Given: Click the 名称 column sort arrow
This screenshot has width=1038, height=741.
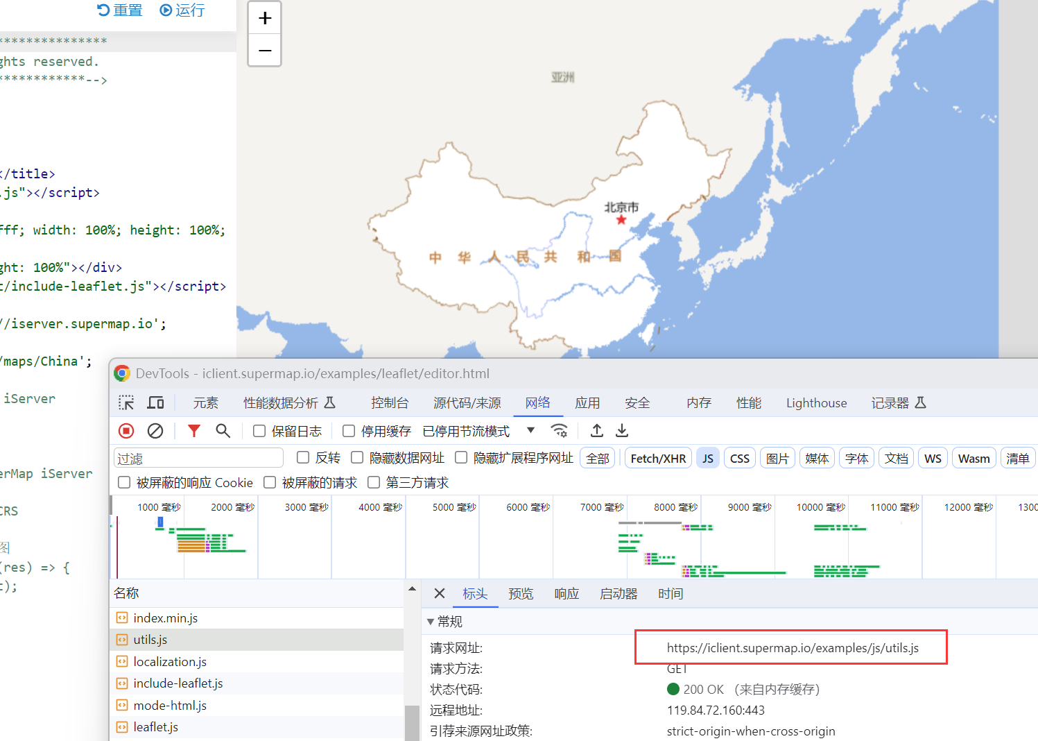Looking at the screenshot, I should coord(412,589).
